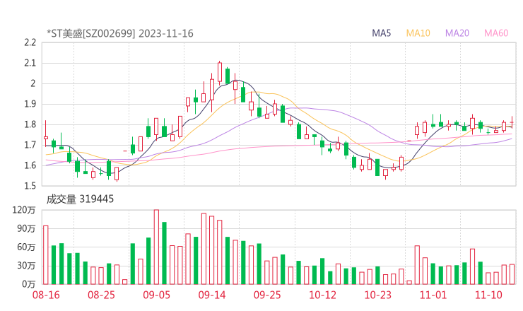
Task: Select the peak candlestick above 2.1
Action: tap(220, 72)
